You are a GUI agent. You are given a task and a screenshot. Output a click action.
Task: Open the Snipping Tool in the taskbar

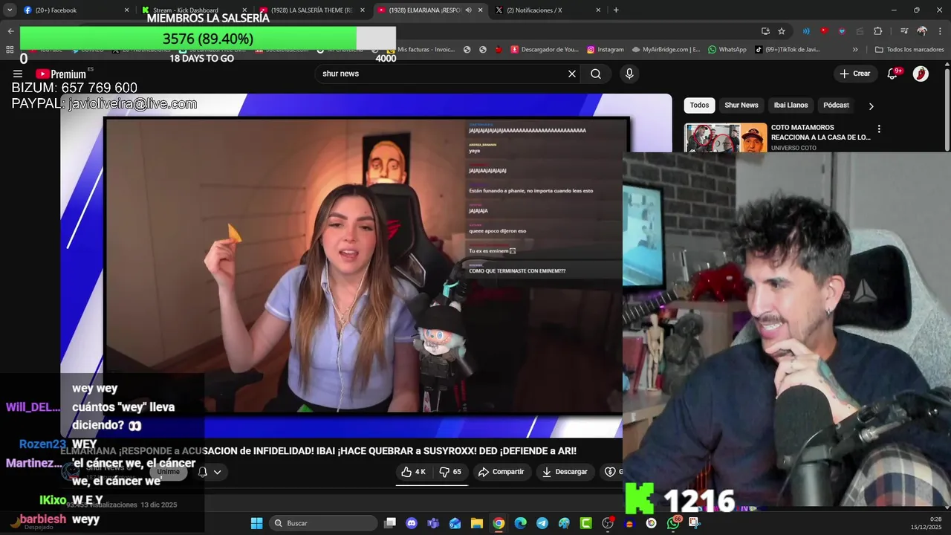point(695,523)
